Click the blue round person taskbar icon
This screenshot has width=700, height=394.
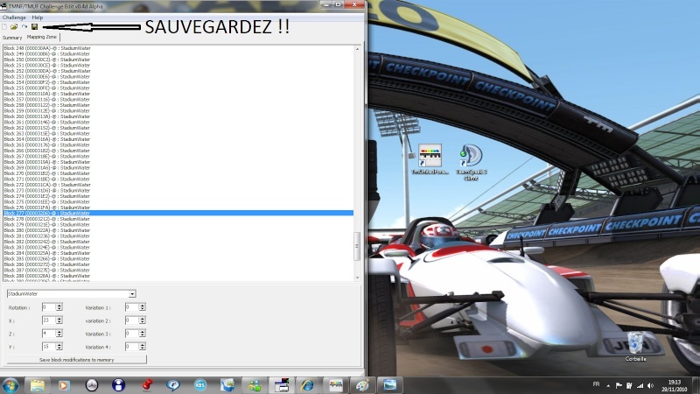click(x=118, y=385)
